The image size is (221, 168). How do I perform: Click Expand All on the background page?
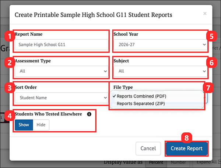[x=208, y=162]
